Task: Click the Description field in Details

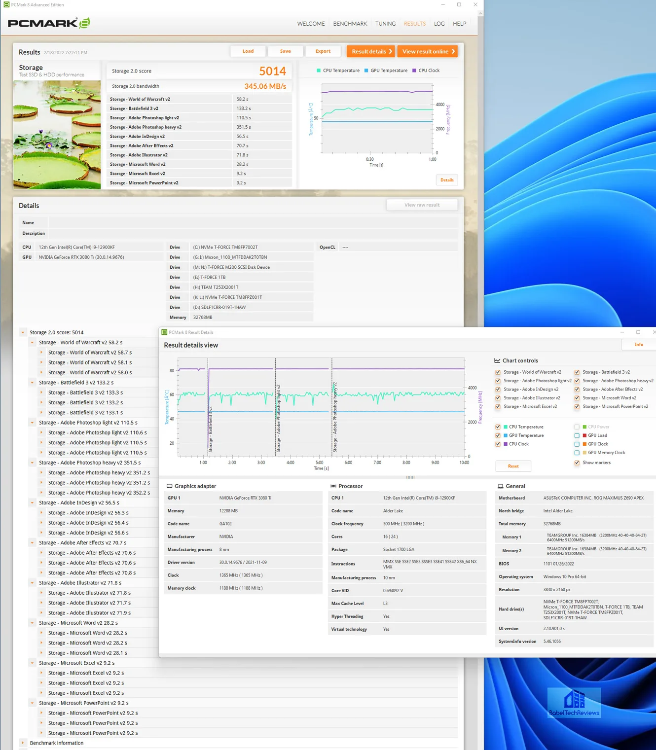Action: tap(253, 234)
